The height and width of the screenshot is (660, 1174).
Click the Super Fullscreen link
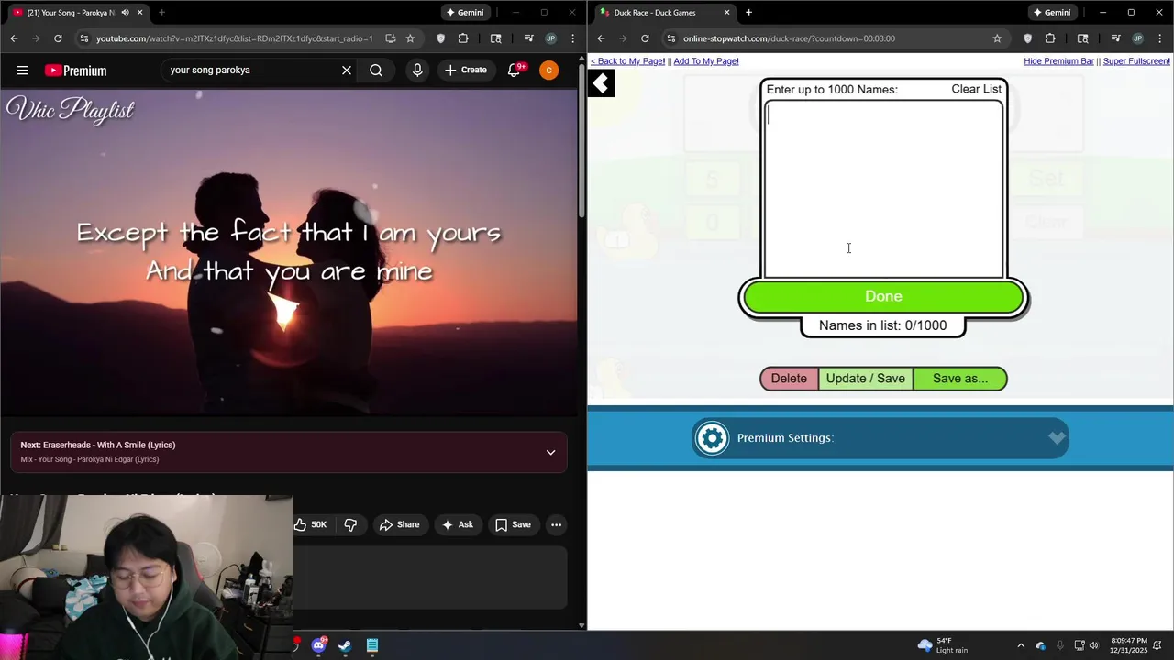coord(1136,61)
